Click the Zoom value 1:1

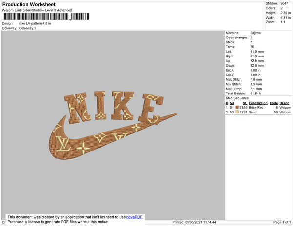[x=283, y=22]
